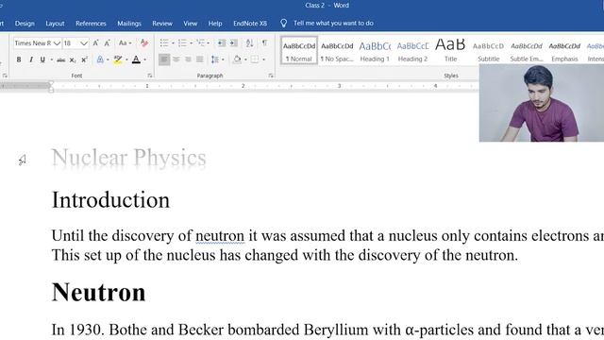The width and height of the screenshot is (604, 340).
Task: Click the bold Neutron heading
Action: (x=98, y=292)
